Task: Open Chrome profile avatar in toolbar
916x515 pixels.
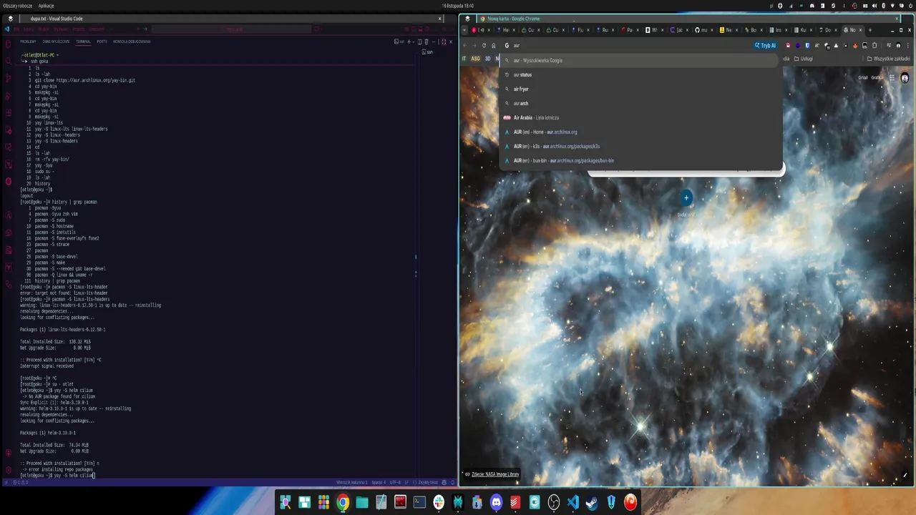Action: click(898, 45)
